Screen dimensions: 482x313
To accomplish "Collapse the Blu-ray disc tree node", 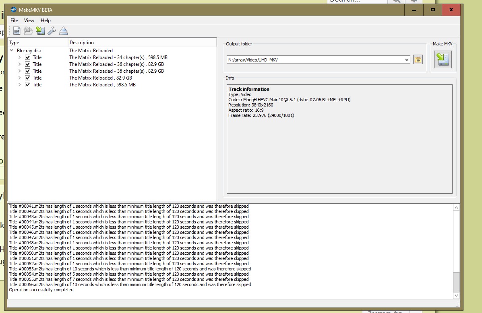I will tap(11, 50).
